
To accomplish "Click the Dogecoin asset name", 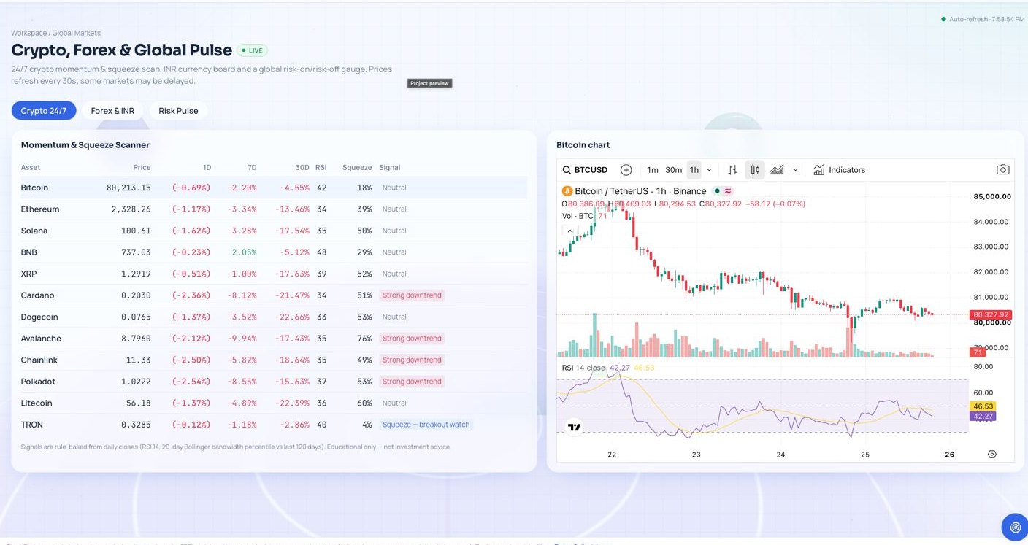I will coord(39,317).
